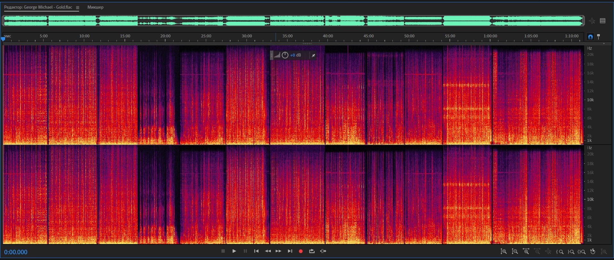Screen dimensions: 614x260
Task: Zoom in amplitude with the magnifier icon
Action: tap(503, 251)
